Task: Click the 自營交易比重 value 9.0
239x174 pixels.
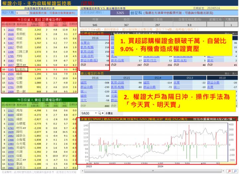Action: coord(190,25)
